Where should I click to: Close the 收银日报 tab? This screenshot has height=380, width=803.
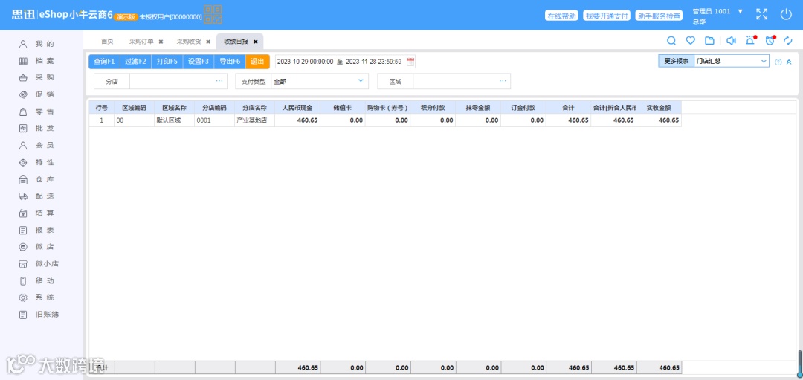point(255,42)
